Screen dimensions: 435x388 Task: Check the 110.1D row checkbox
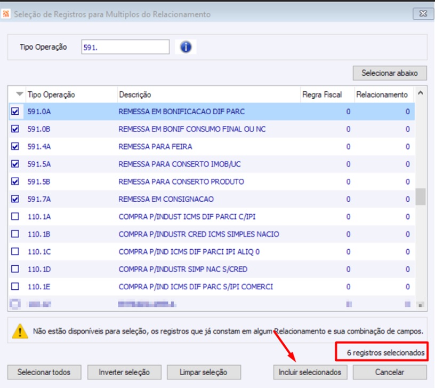coord(15,269)
